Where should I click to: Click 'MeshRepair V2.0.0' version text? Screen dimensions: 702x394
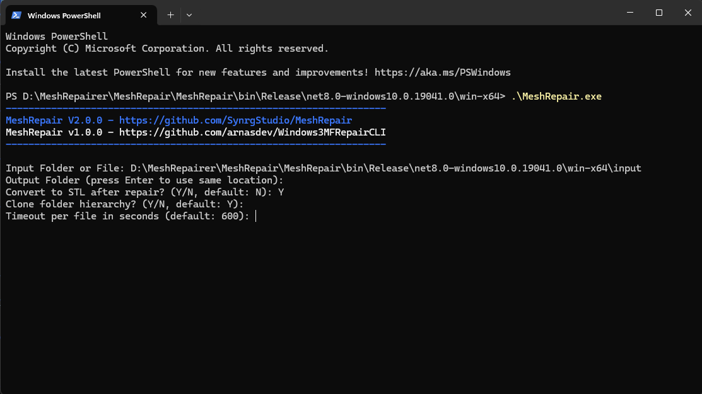click(x=54, y=120)
